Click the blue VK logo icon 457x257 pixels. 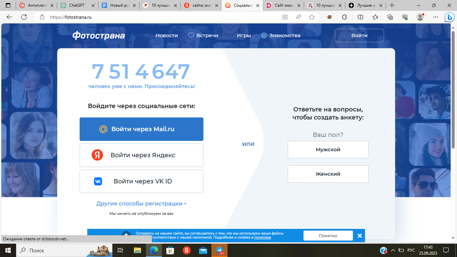pyautogui.click(x=98, y=181)
